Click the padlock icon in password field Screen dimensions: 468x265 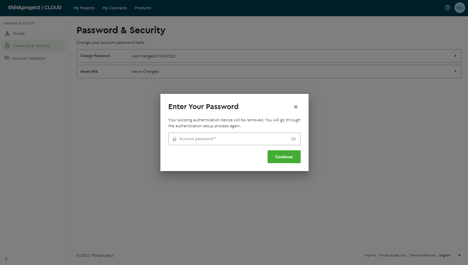[x=175, y=139]
